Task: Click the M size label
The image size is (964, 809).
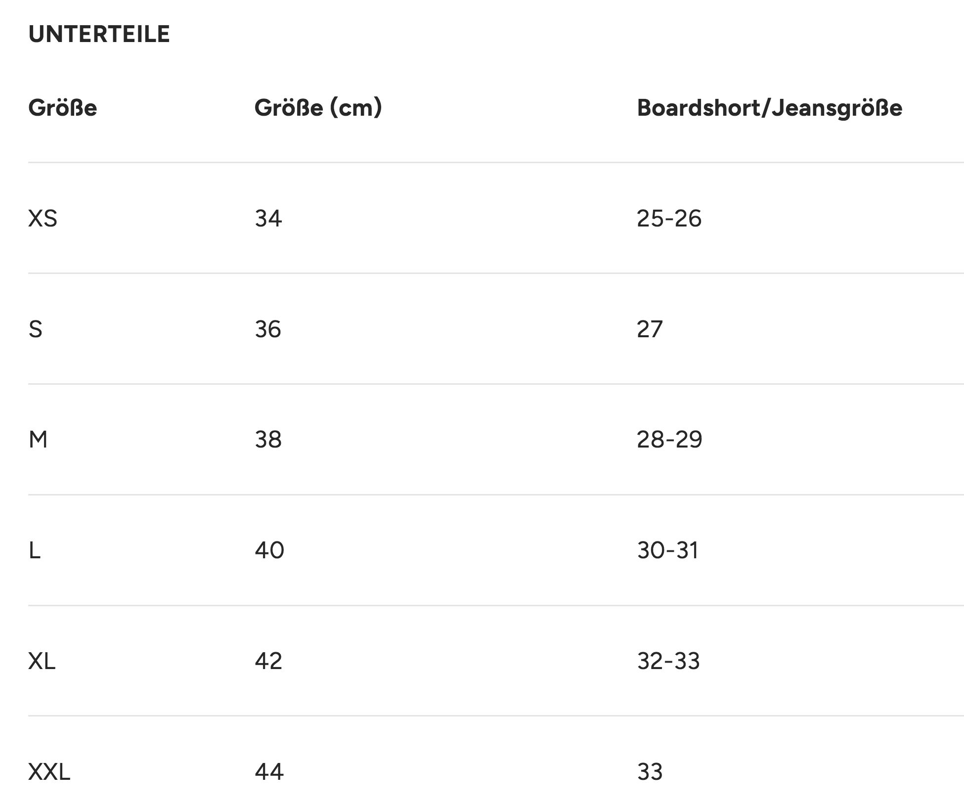Action: click(x=38, y=439)
